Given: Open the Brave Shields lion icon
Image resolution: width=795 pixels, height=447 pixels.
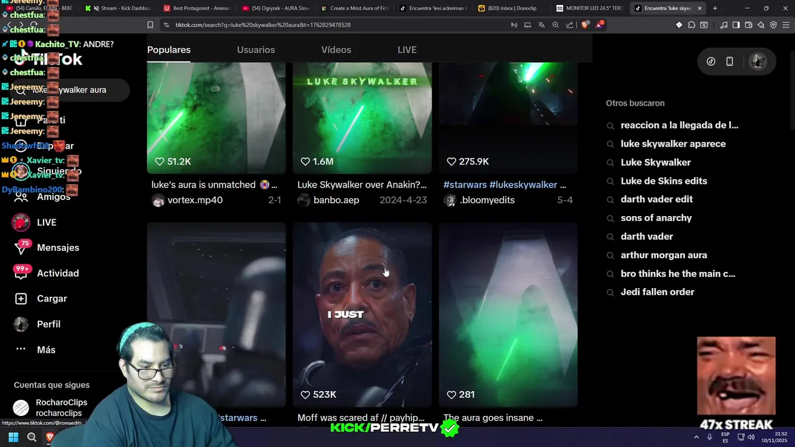Looking at the screenshot, I should tap(584, 25).
